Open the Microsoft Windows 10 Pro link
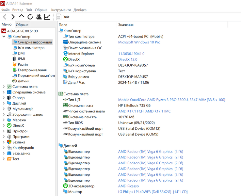Viewport: 241px width, 196px height. (x=139, y=42)
